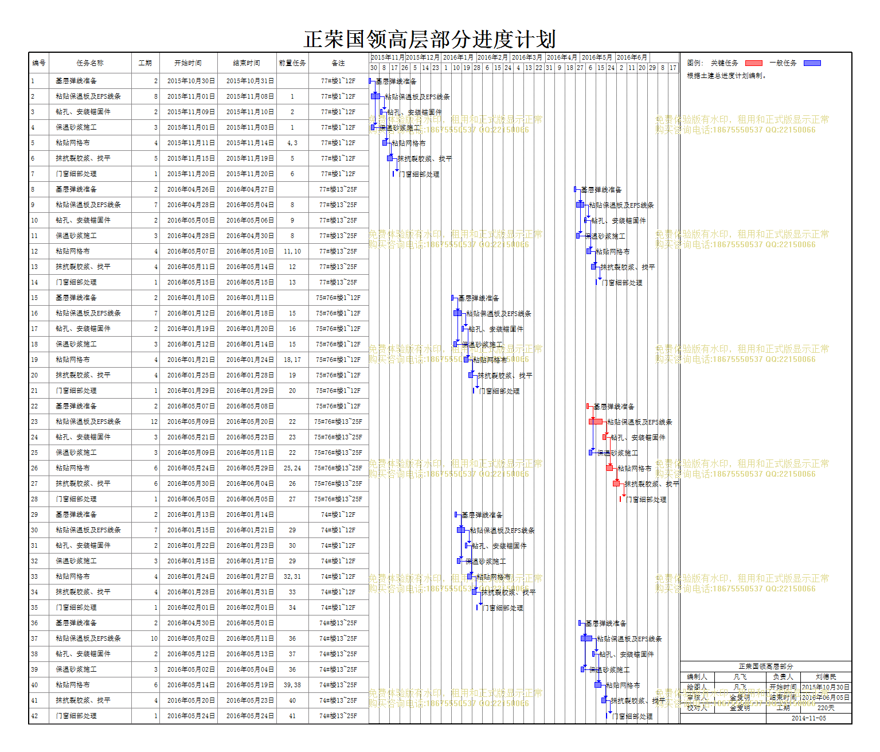Click the 备注 column header

(x=338, y=63)
